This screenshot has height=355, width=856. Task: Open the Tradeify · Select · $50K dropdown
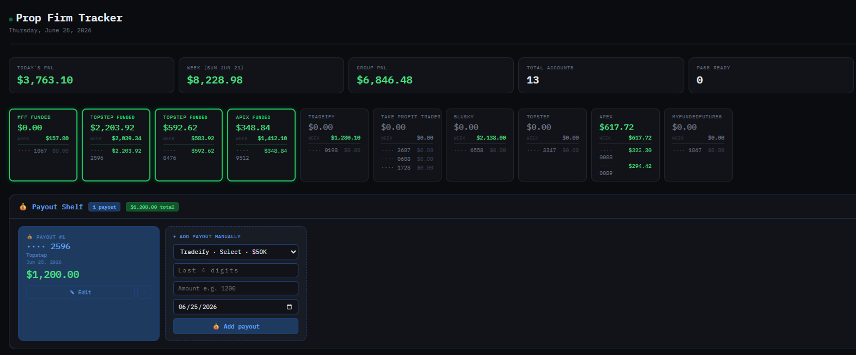click(x=235, y=252)
